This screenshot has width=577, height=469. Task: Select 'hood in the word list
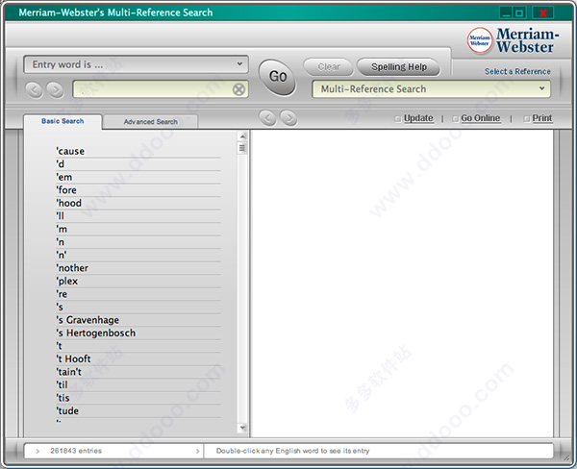[138, 203]
